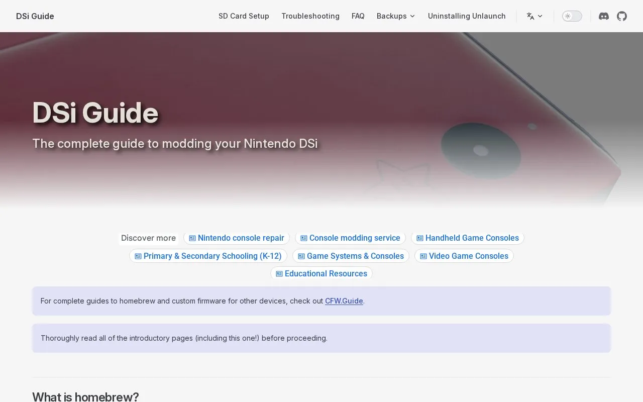Viewport: 643px width, 402px height.
Task: Open the GitHub repository icon
Action: 622,16
